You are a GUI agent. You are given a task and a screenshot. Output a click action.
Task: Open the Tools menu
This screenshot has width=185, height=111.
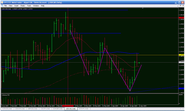point(29,6)
